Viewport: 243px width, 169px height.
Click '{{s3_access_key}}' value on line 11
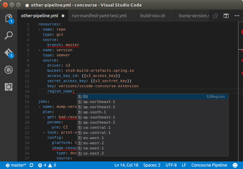coord(101,76)
